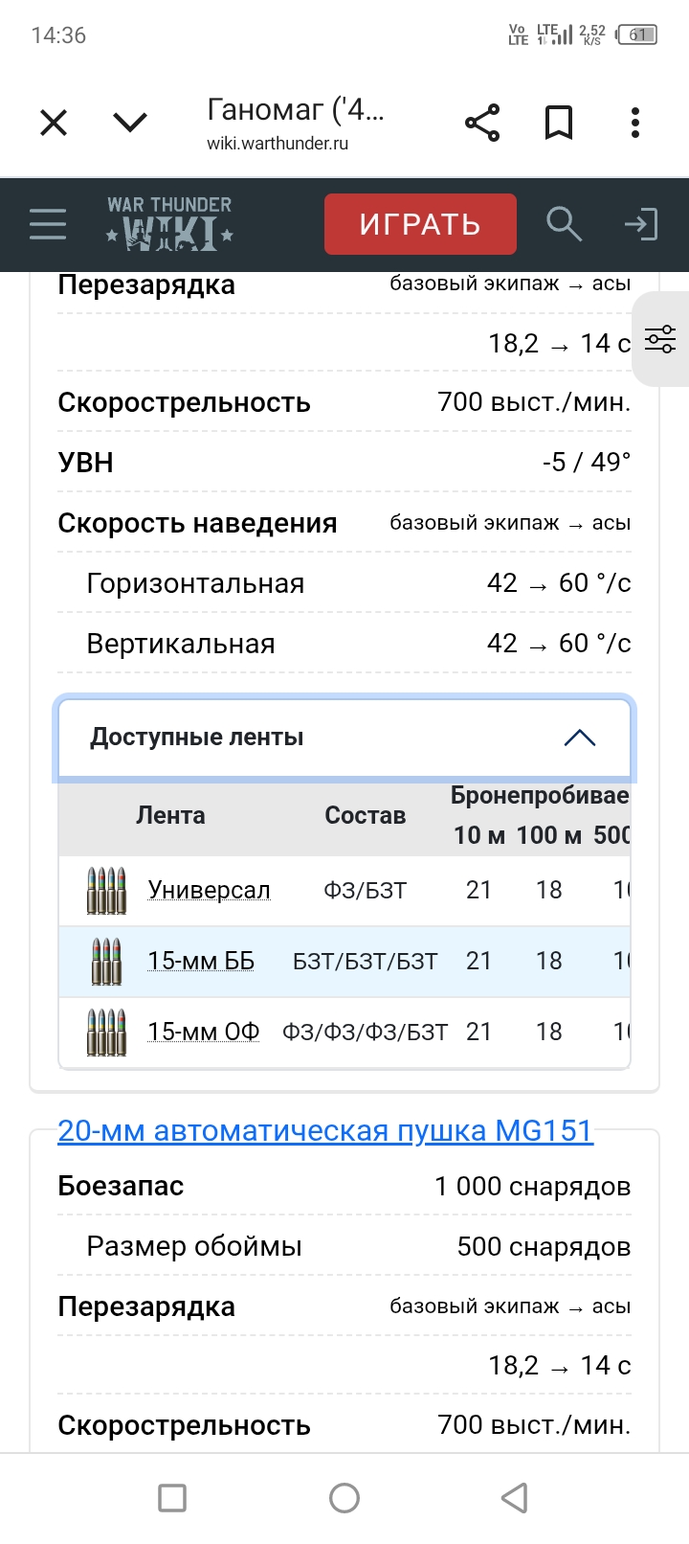Select the 15-мм ББ belt link
The height and width of the screenshot is (1544, 689).
201,961
